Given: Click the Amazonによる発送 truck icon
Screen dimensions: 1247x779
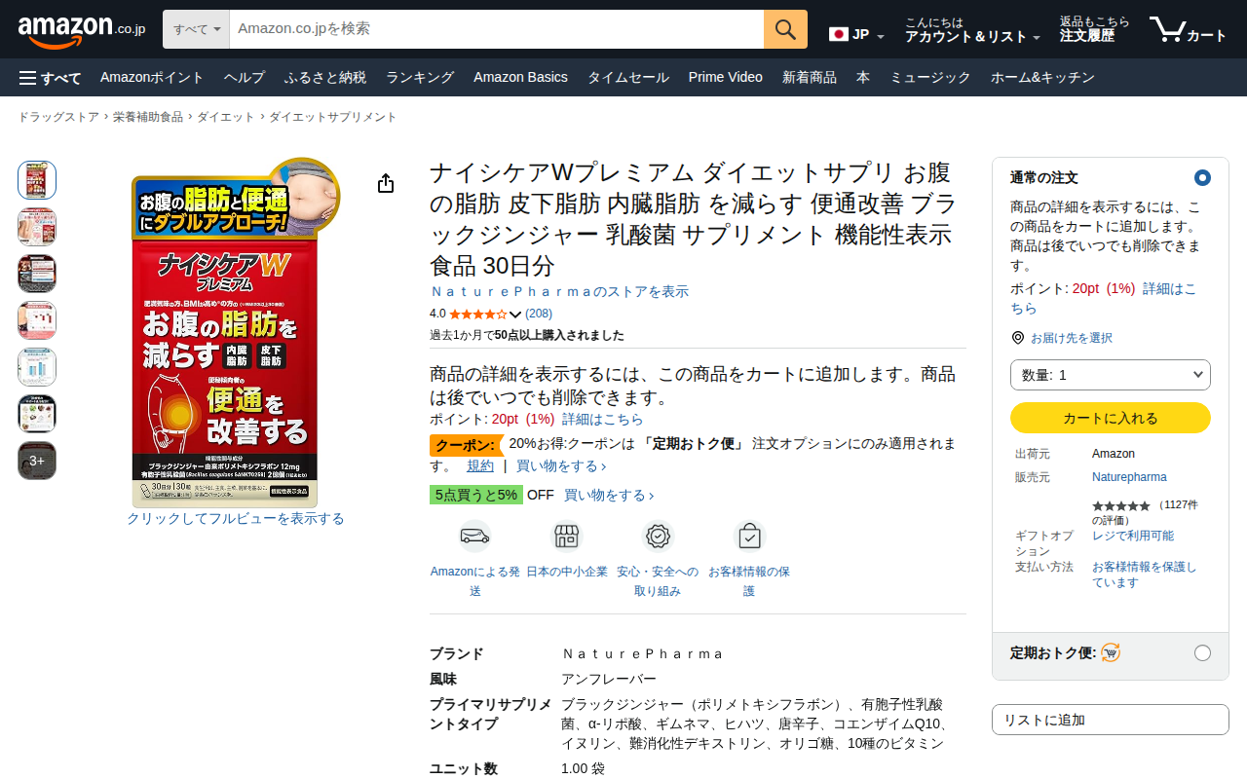Looking at the screenshot, I should [x=475, y=537].
